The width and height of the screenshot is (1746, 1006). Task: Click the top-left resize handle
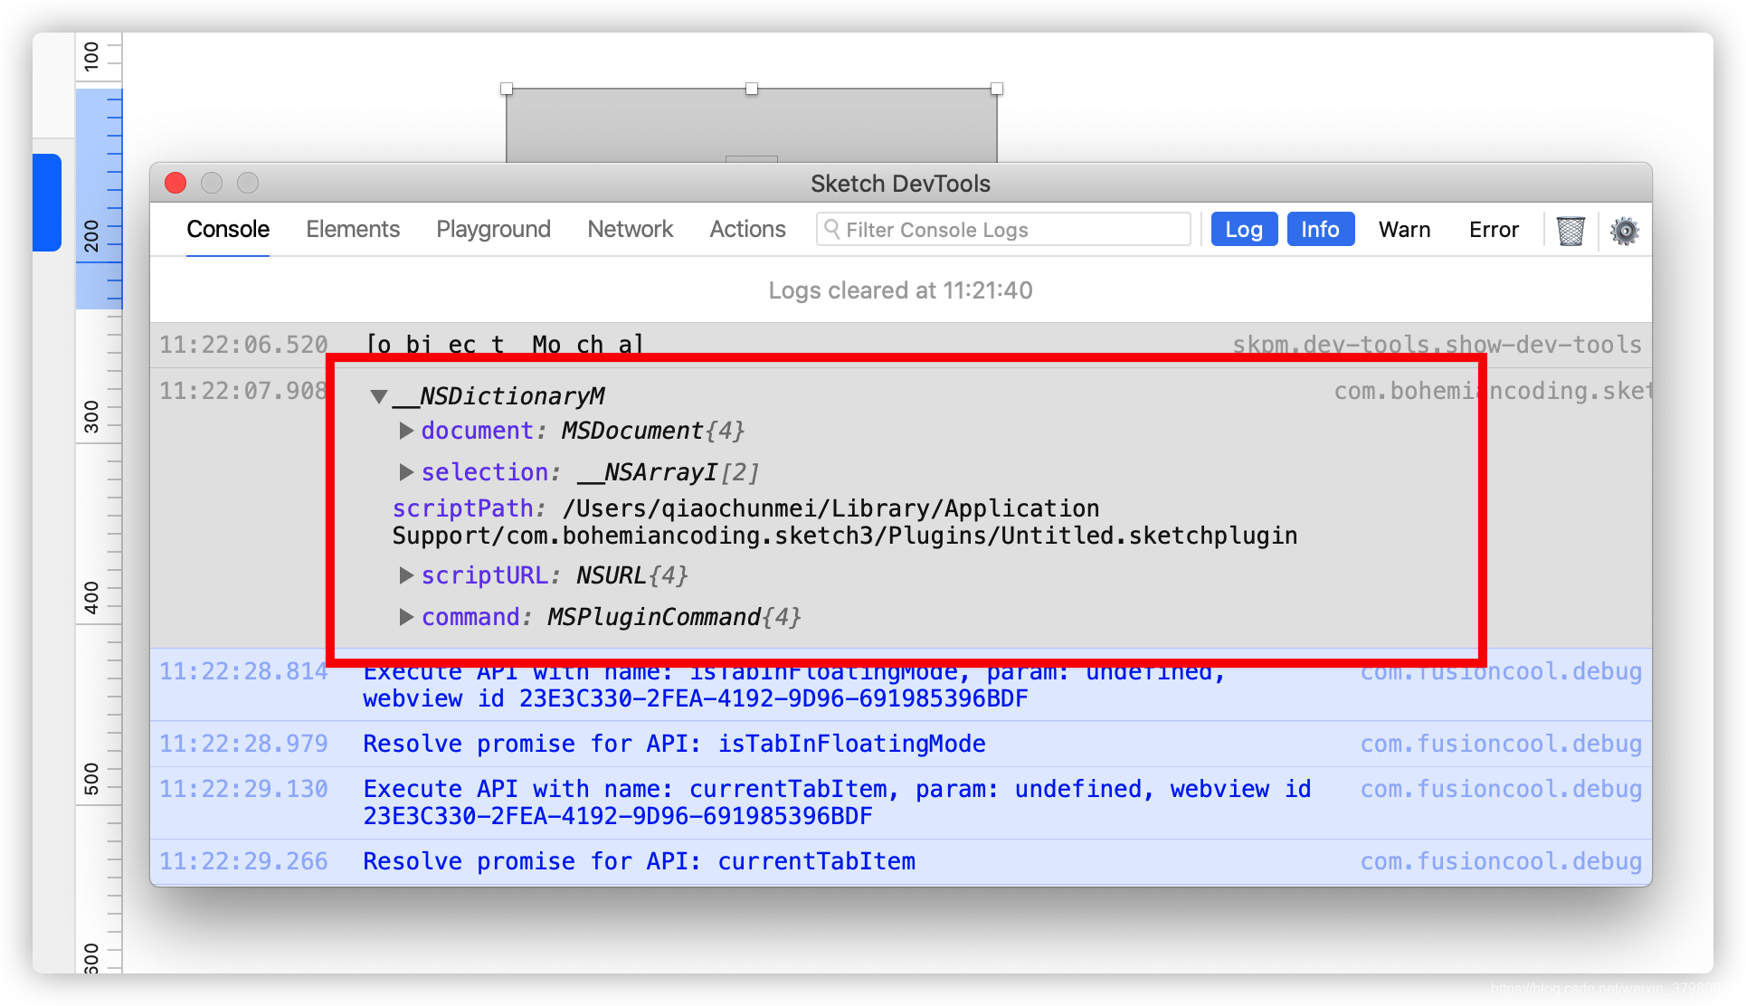[x=507, y=89]
